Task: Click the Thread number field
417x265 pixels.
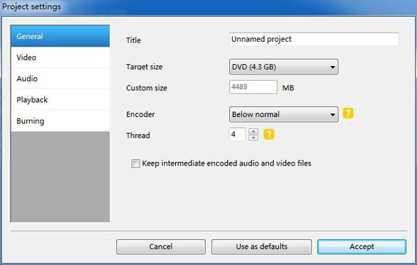Action: [237, 134]
